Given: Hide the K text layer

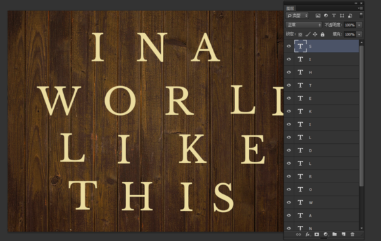Looking at the screenshot, I should coord(288,111).
